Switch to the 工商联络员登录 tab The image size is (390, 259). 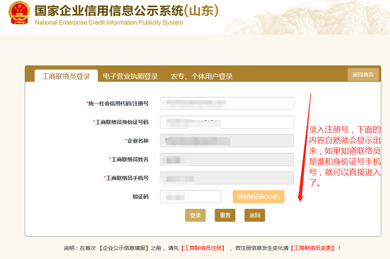pyautogui.click(x=66, y=76)
